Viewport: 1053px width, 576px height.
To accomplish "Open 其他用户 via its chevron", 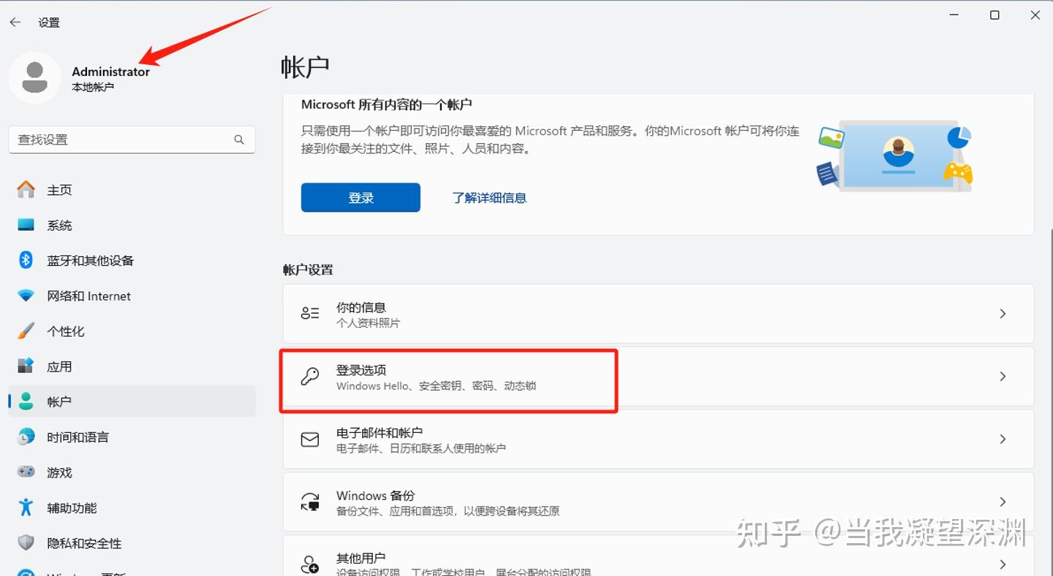I will [1002, 564].
